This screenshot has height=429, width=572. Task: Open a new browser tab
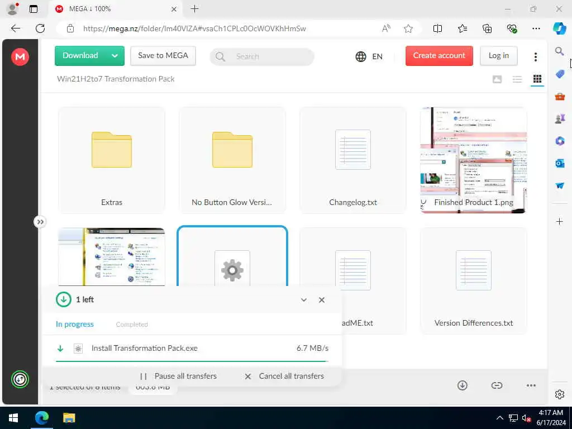click(x=195, y=9)
